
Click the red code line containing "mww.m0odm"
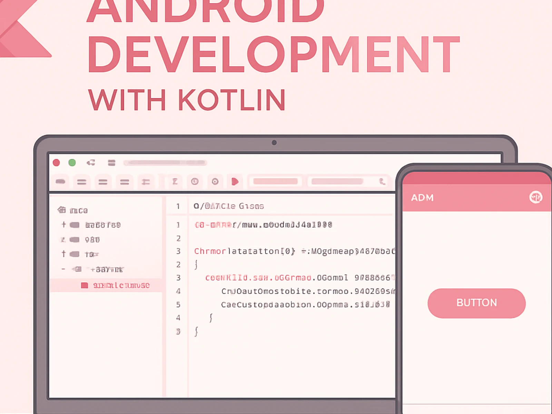click(x=263, y=225)
